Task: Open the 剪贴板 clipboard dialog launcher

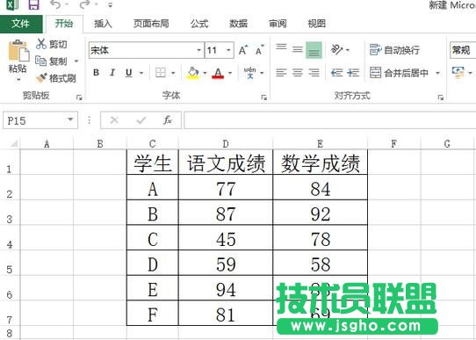Action: pos(79,98)
